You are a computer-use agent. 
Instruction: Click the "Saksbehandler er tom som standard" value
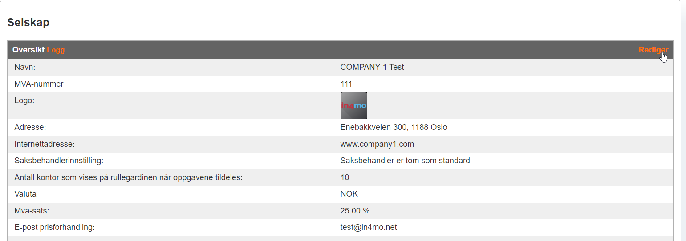(x=405, y=161)
